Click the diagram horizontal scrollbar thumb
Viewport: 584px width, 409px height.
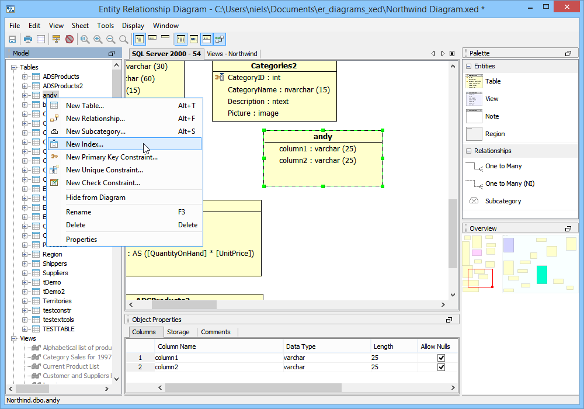(x=184, y=304)
